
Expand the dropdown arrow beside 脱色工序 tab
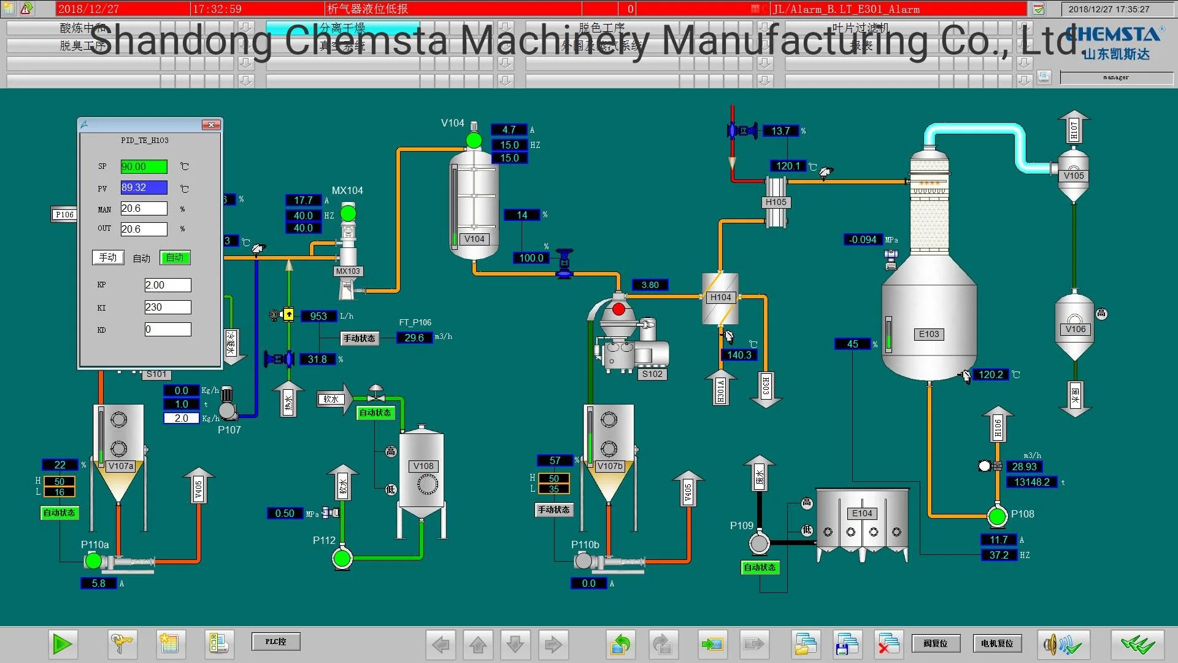[x=765, y=28]
